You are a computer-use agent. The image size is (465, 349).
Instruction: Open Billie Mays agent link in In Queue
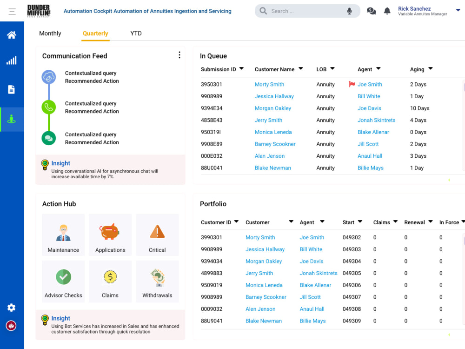tap(371, 168)
